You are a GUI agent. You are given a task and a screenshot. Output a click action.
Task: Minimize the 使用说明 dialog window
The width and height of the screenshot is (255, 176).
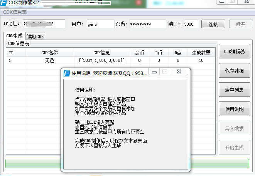point(155,72)
